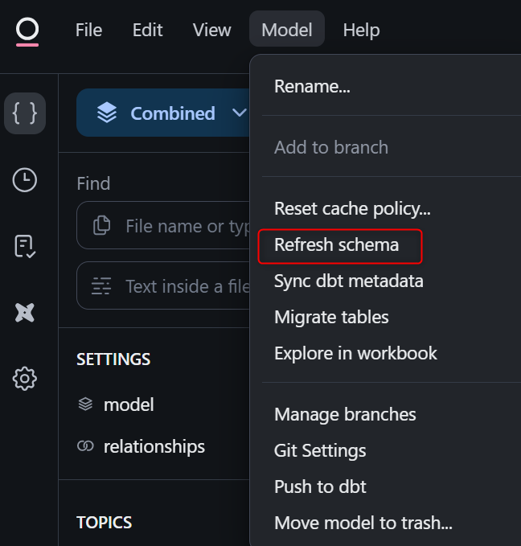Open the relationships settings item
This screenshot has height=546, width=521.
click(x=154, y=446)
